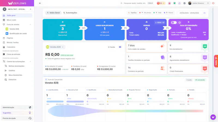Open the green chat icon in top bar
218x122 pixels.
(x=174, y=3)
